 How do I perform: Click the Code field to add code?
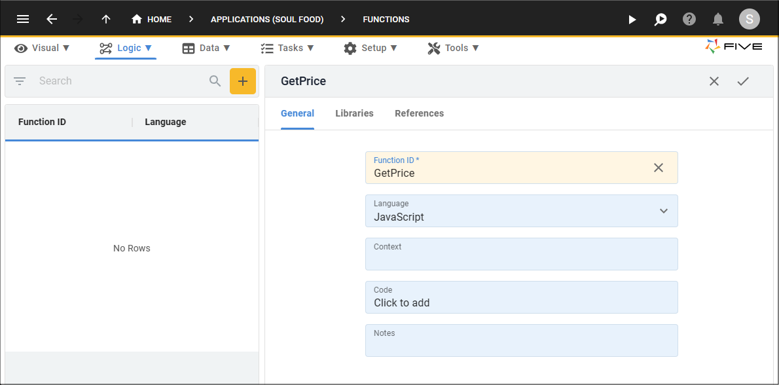(x=522, y=297)
